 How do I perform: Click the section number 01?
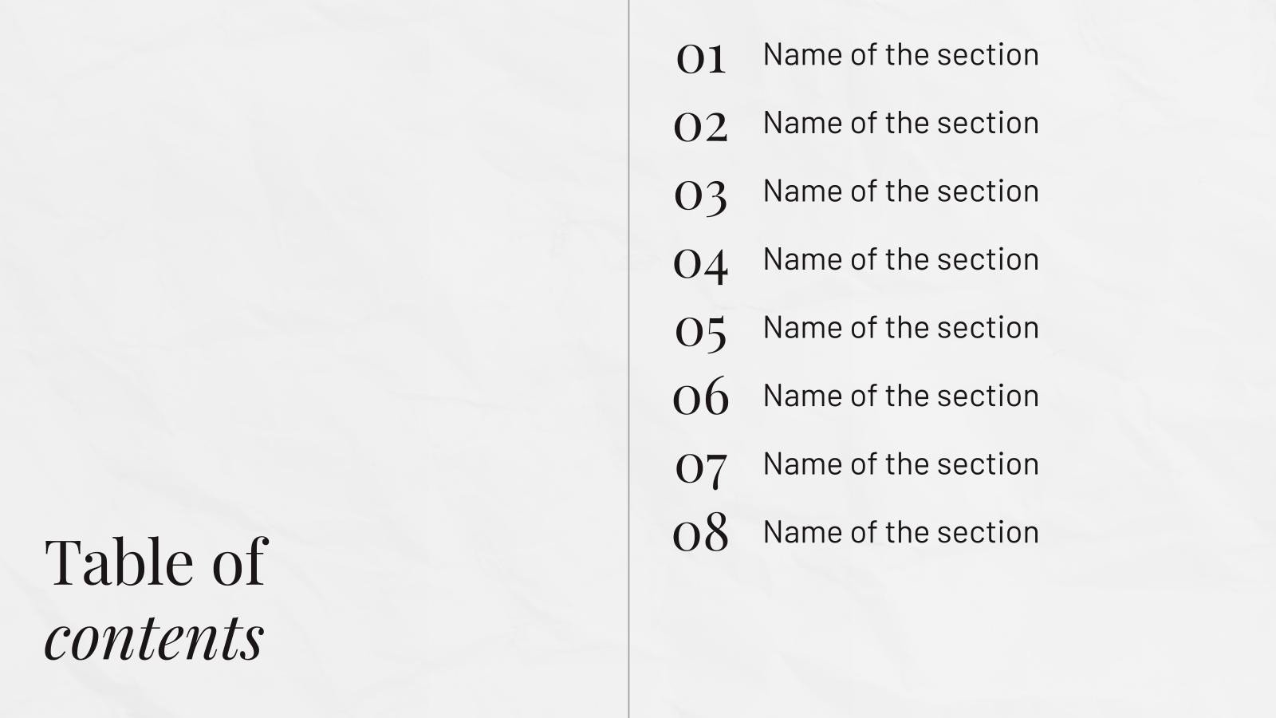click(x=700, y=57)
